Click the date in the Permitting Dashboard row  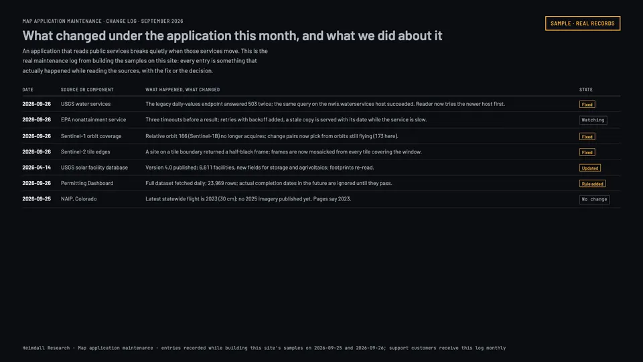(x=36, y=183)
